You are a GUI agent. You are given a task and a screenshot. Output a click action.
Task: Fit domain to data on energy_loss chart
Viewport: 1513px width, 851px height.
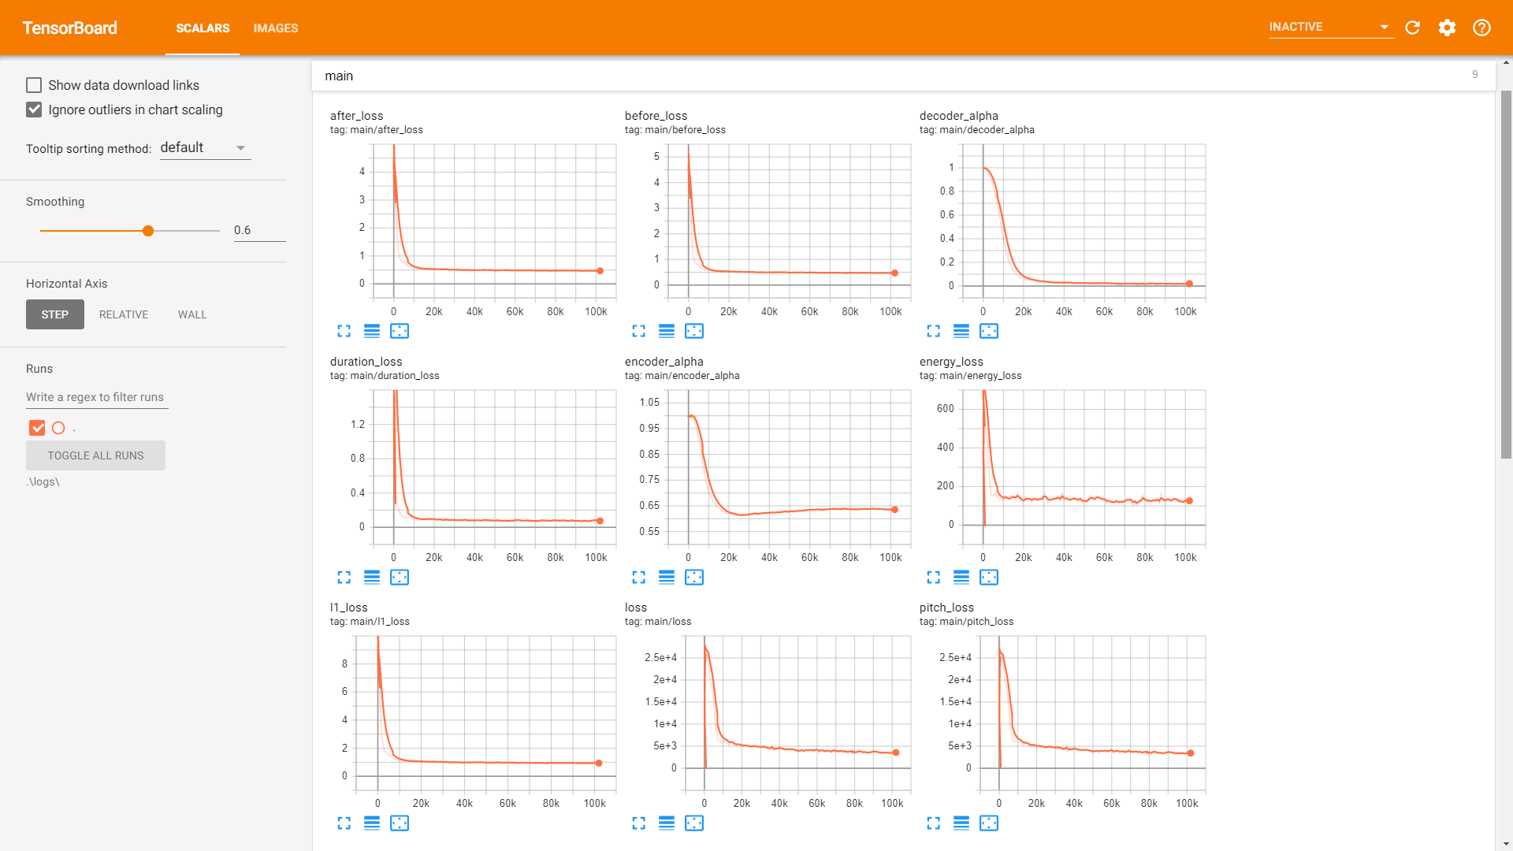tap(989, 578)
